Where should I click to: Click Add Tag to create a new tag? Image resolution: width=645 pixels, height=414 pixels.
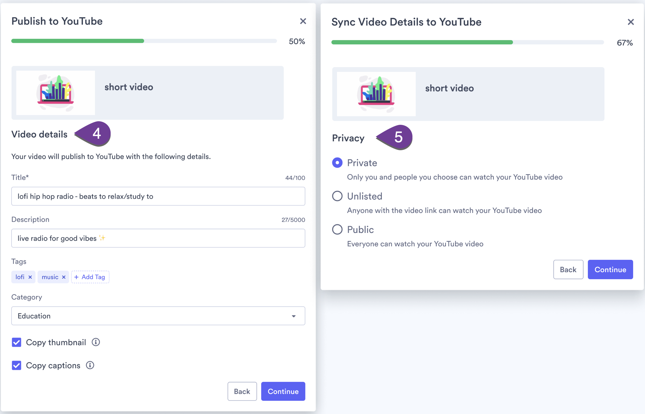pos(90,277)
